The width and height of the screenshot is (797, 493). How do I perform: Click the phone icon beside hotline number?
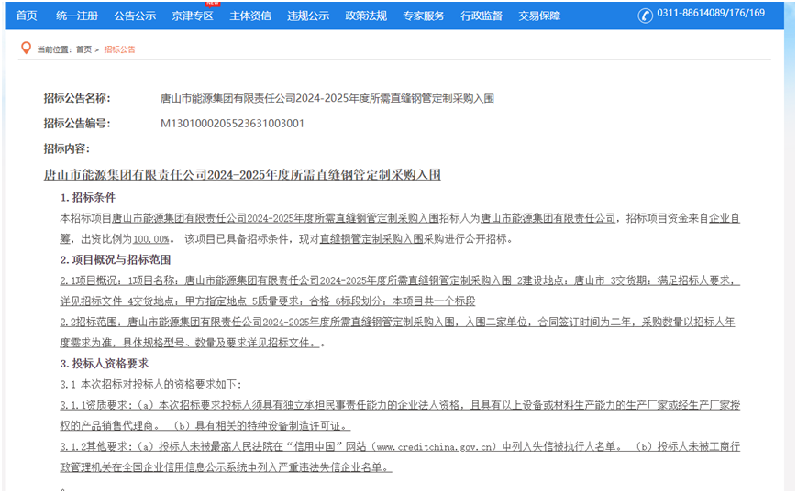(x=645, y=16)
